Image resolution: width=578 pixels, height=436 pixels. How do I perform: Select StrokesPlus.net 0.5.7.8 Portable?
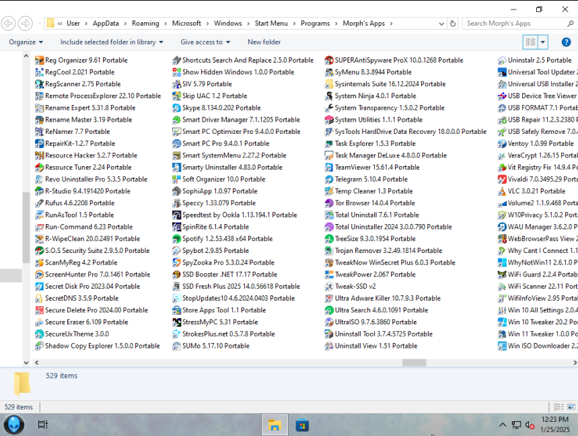coord(224,334)
